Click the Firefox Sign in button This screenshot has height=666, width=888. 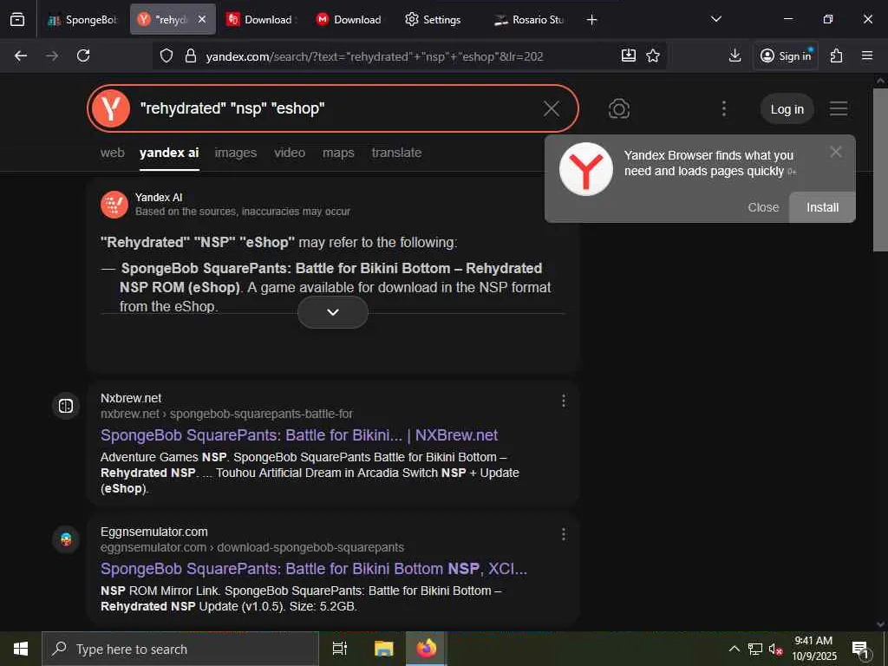point(786,55)
